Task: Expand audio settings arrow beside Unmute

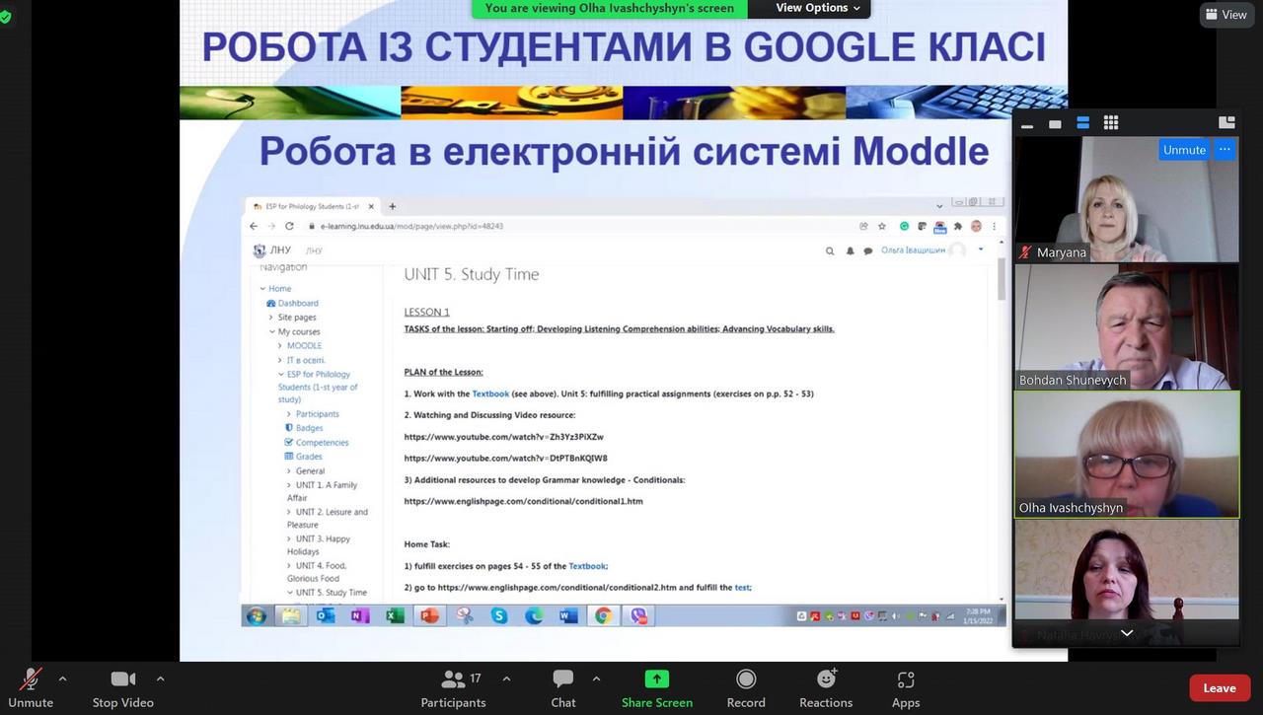Action: 63,679
